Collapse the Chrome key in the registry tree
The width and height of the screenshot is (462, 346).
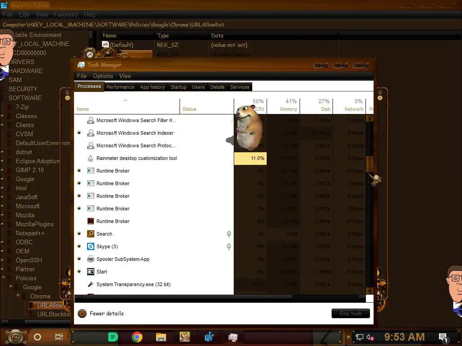[18, 295]
